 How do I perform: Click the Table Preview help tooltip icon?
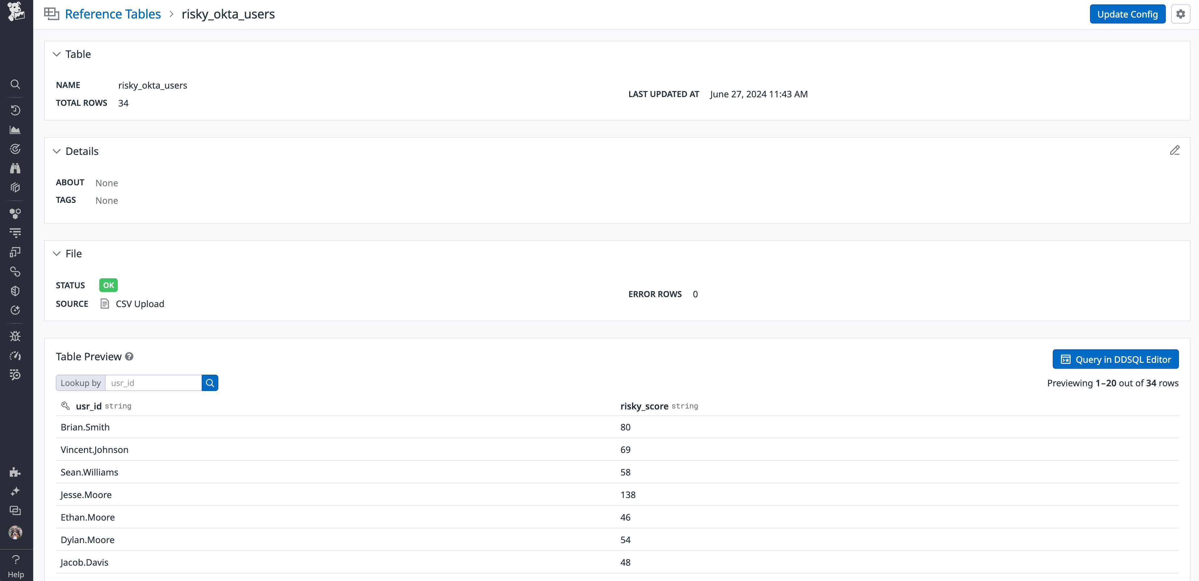(x=129, y=356)
